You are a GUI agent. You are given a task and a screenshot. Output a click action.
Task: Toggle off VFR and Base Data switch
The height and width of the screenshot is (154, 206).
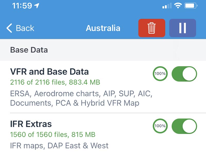[x=184, y=74]
